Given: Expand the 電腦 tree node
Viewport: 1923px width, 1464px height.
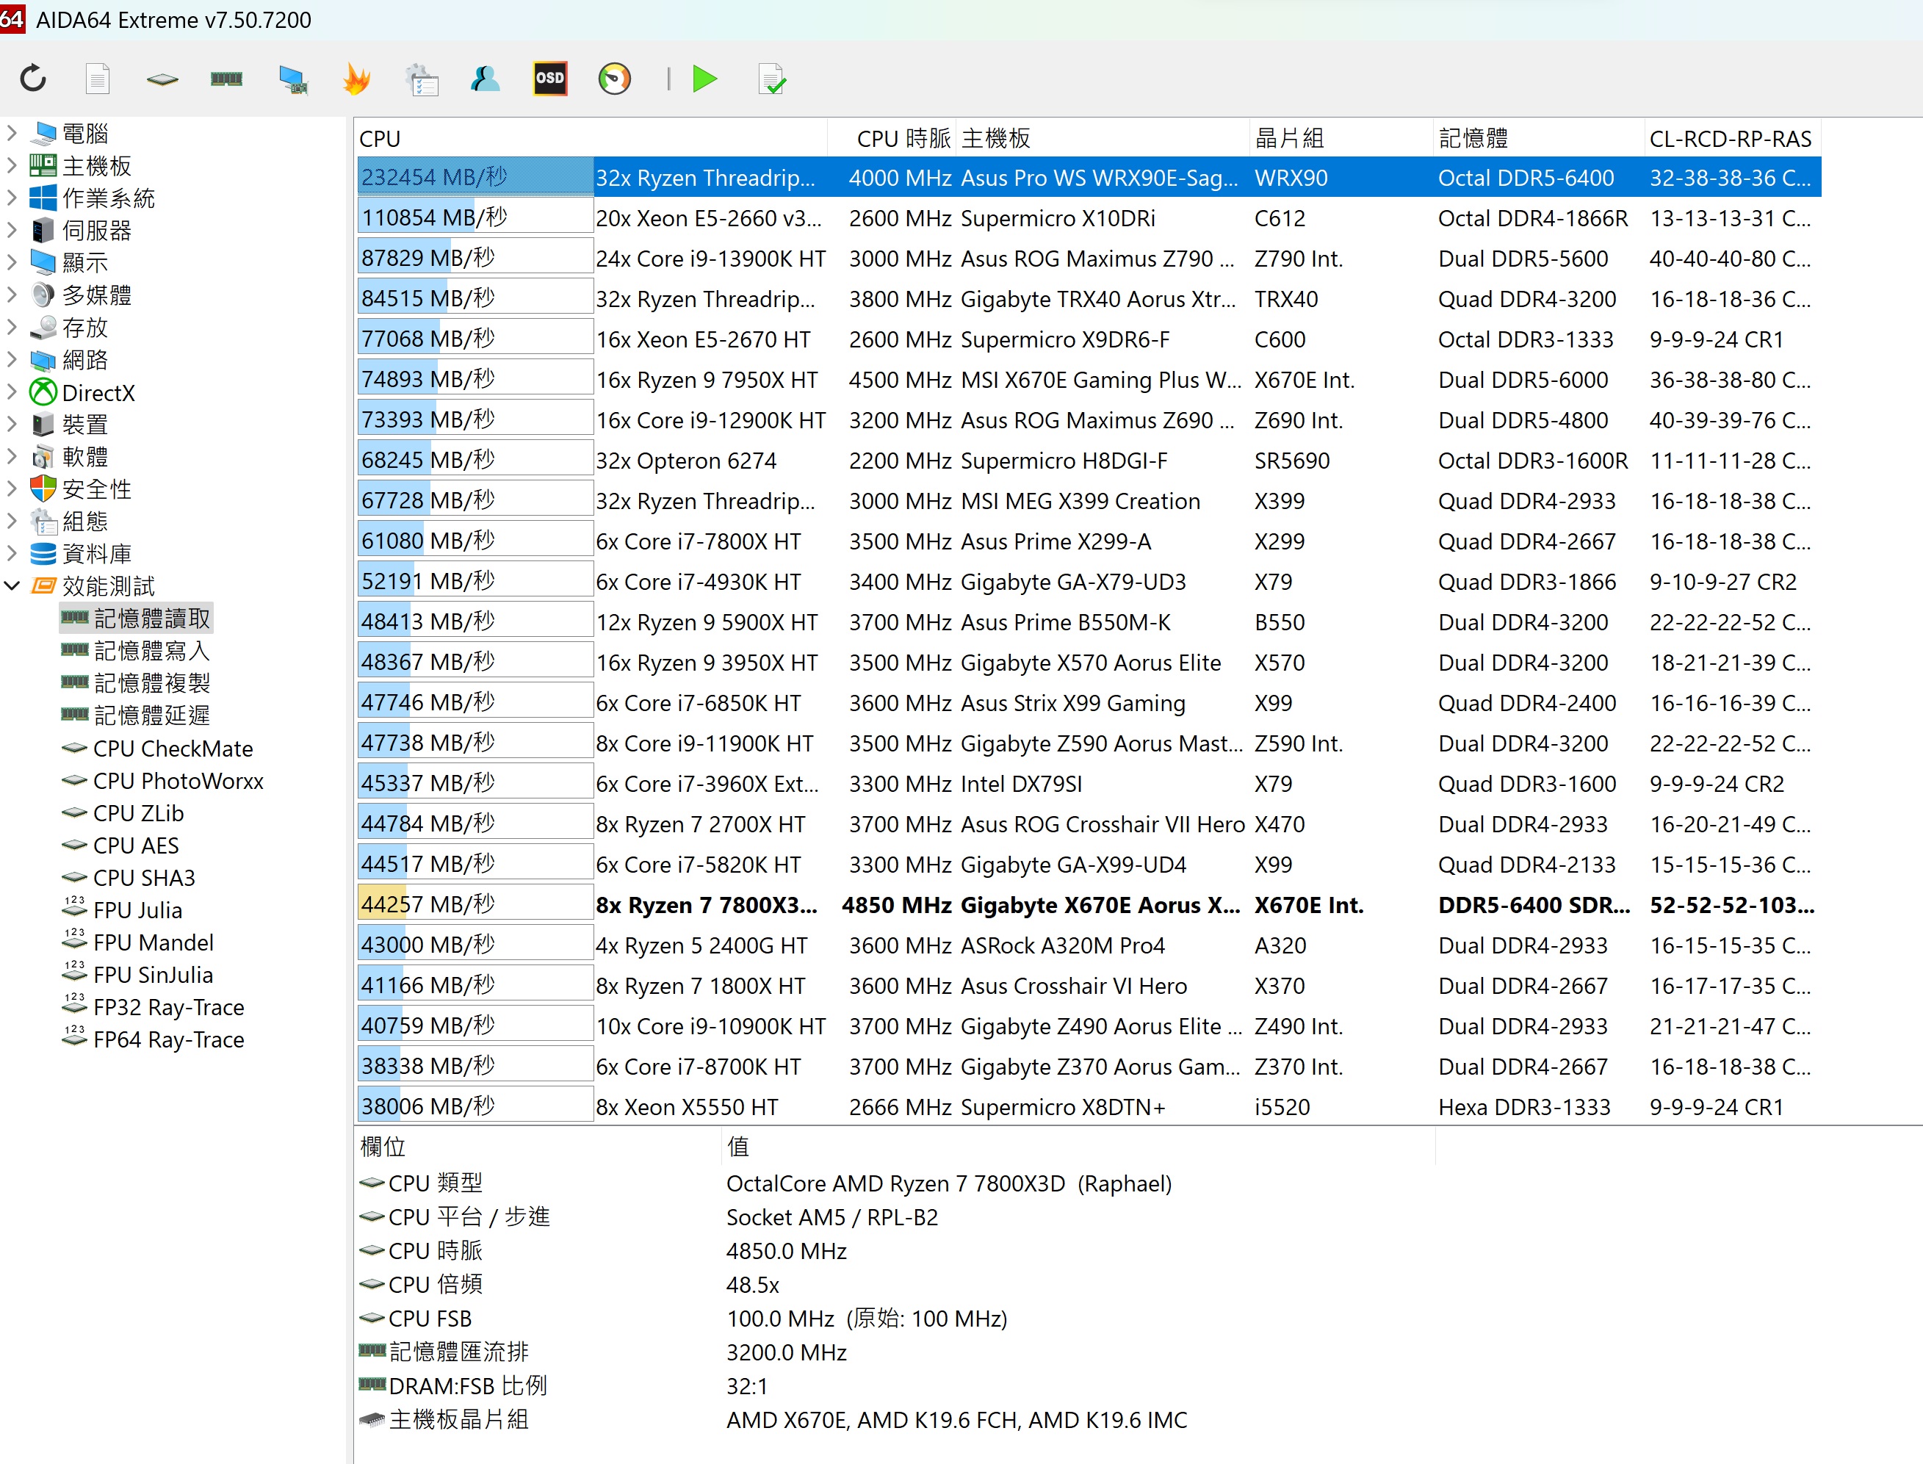Looking at the screenshot, I should [12, 134].
